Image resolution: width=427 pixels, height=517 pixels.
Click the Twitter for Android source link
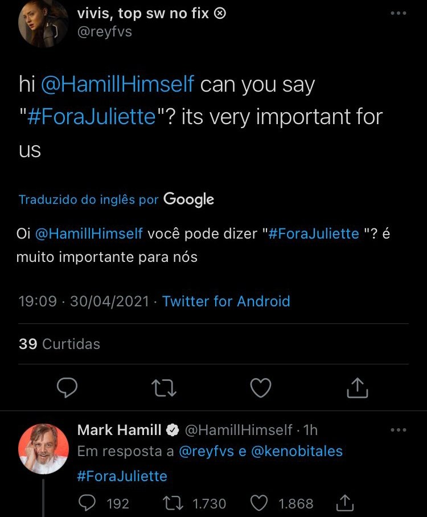point(226,301)
